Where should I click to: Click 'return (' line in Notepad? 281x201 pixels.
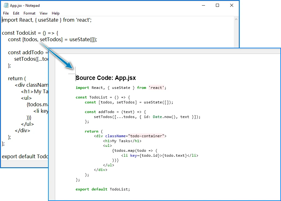point(17,78)
